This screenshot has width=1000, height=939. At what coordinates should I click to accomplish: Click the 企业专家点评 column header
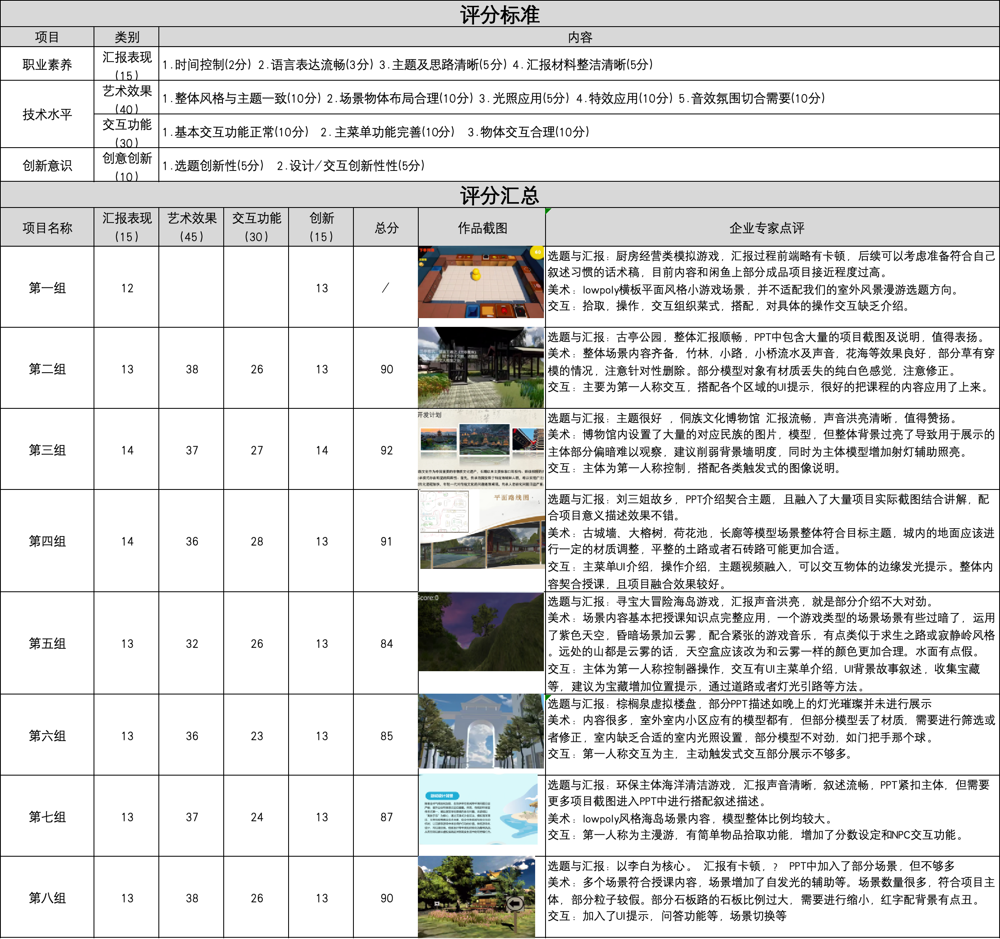click(773, 227)
